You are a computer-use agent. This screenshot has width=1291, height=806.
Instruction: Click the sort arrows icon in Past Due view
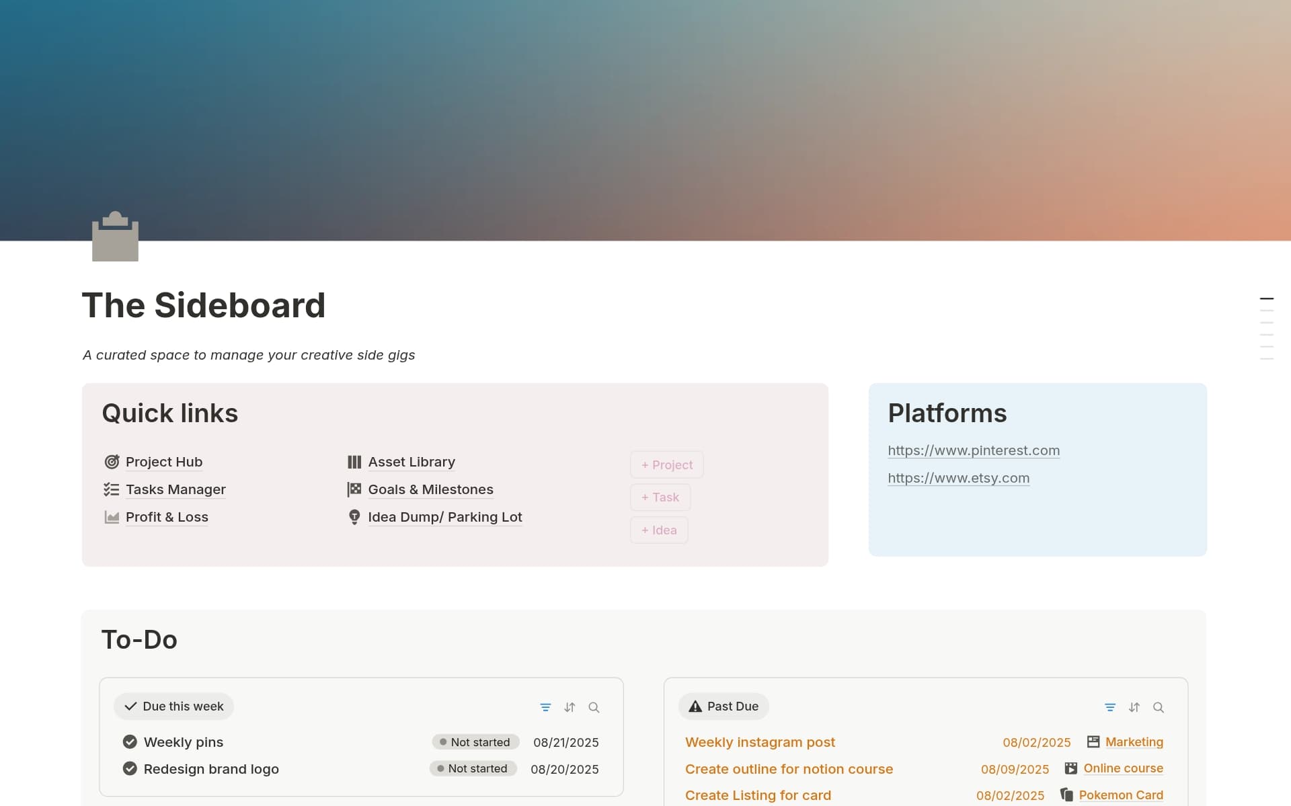pyautogui.click(x=1134, y=707)
